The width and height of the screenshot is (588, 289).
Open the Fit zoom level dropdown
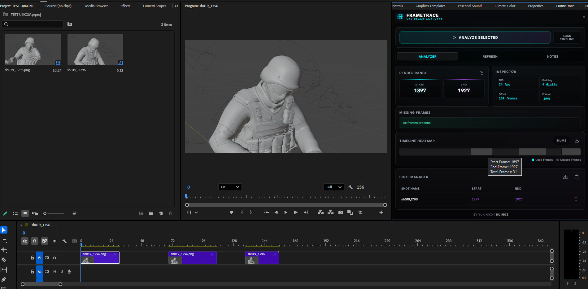click(x=230, y=187)
